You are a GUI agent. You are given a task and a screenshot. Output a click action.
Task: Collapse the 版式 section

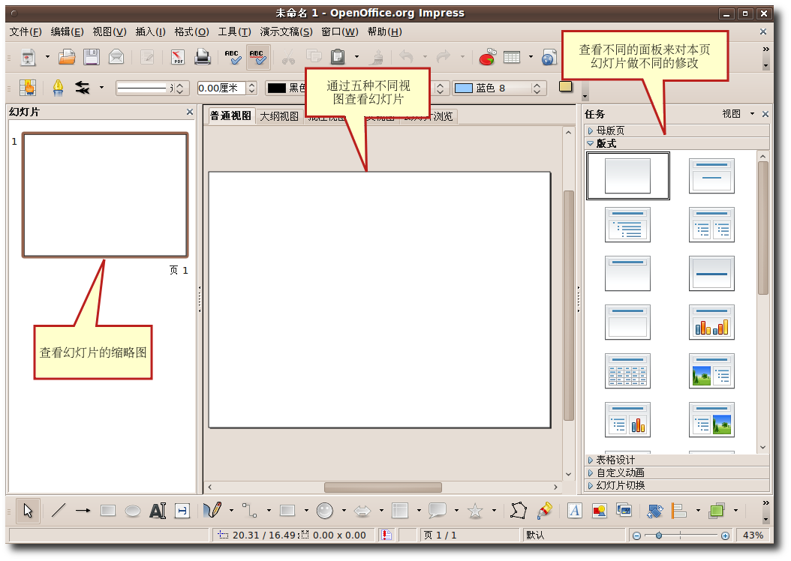coord(676,144)
